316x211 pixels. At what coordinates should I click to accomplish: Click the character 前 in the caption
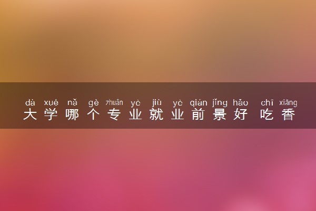199,114
